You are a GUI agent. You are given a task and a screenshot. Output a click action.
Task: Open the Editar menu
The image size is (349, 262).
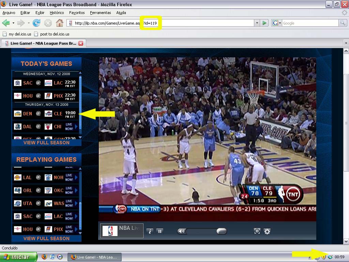(25, 13)
